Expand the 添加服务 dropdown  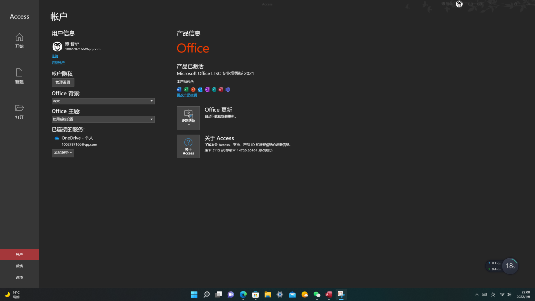click(x=62, y=152)
